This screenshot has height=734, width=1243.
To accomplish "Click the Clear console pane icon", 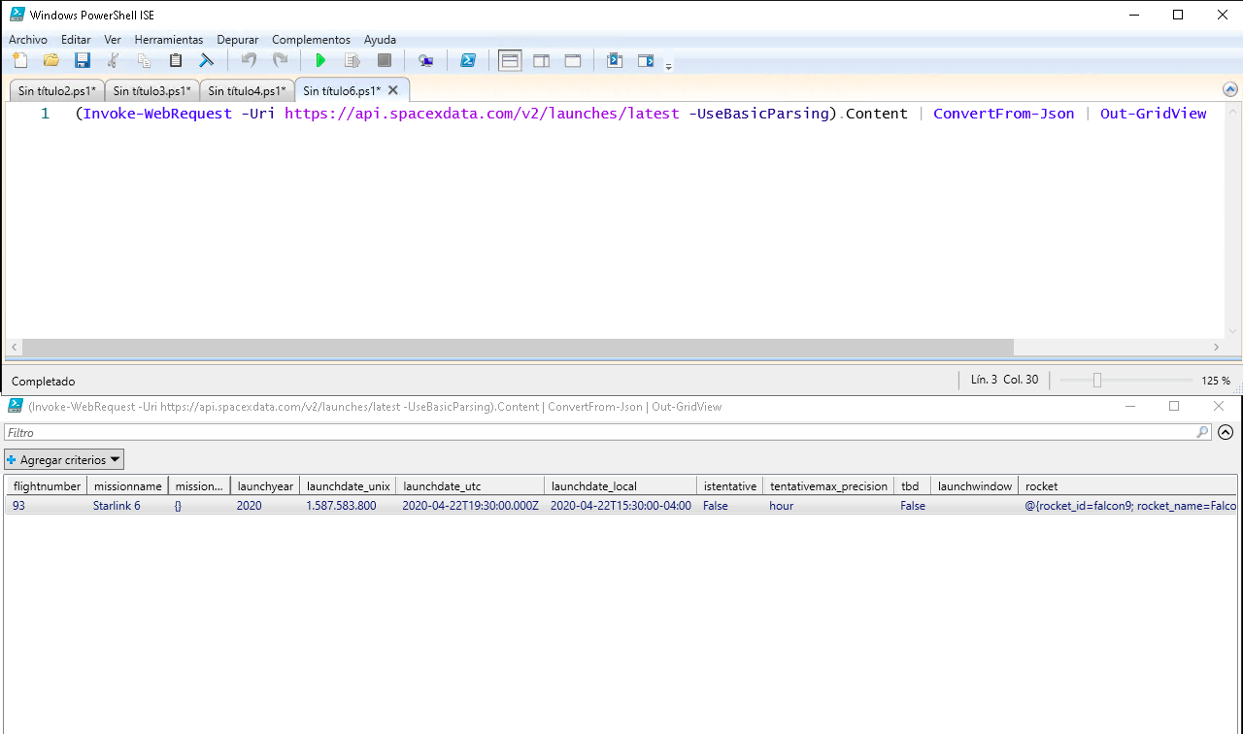I will pos(207,61).
